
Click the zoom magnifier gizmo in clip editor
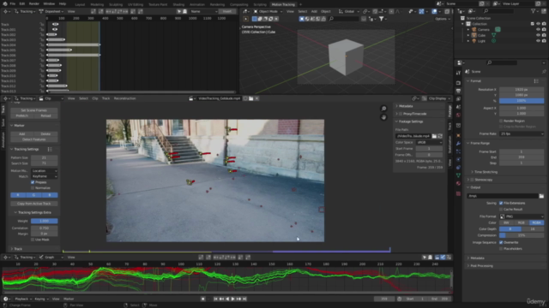click(383, 109)
